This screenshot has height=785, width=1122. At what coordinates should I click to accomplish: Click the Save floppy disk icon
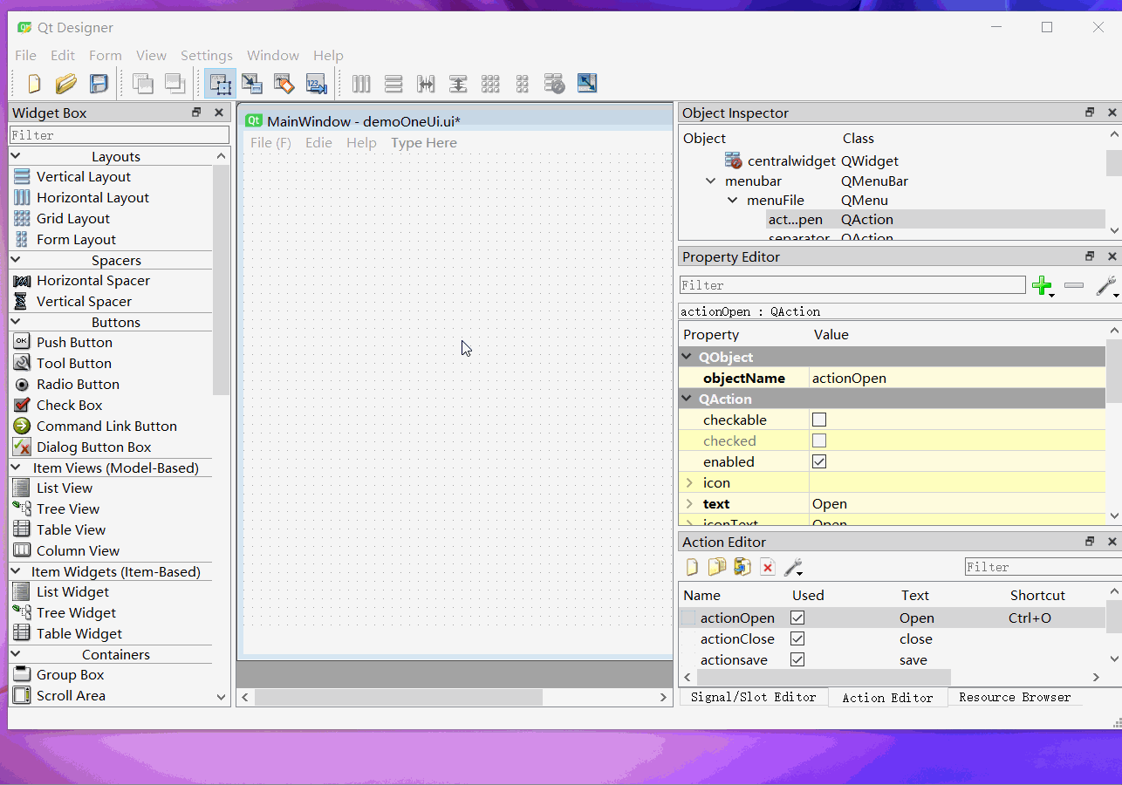99,84
